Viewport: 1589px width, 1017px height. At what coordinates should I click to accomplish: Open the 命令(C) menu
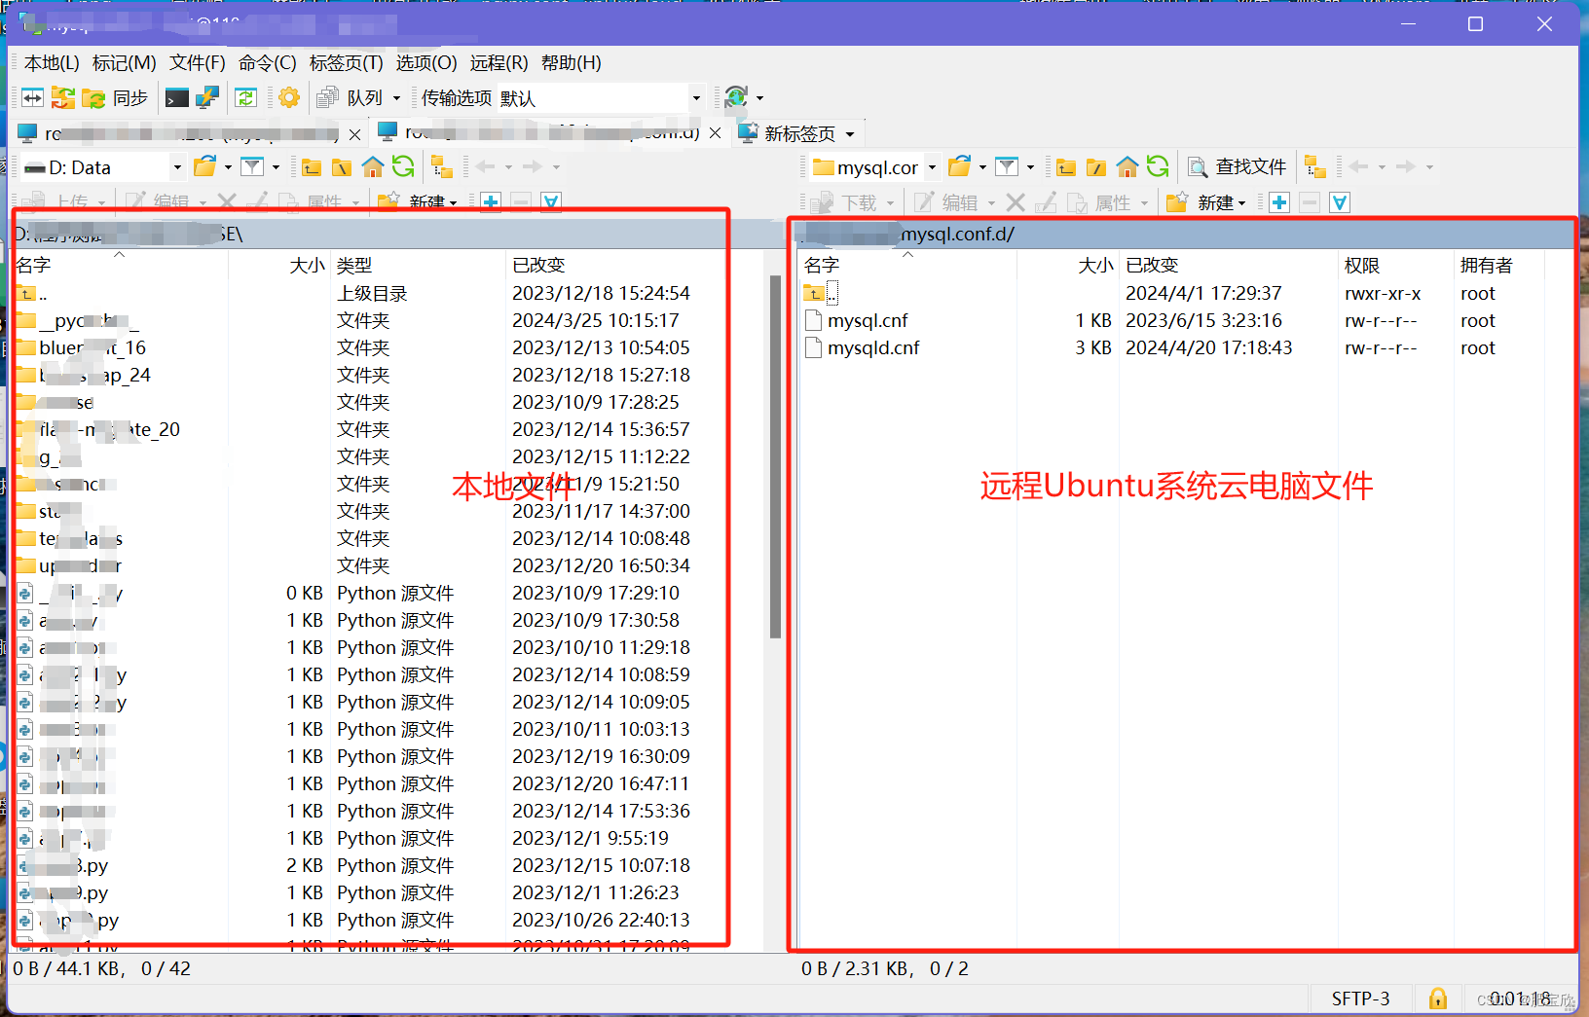point(267,63)
